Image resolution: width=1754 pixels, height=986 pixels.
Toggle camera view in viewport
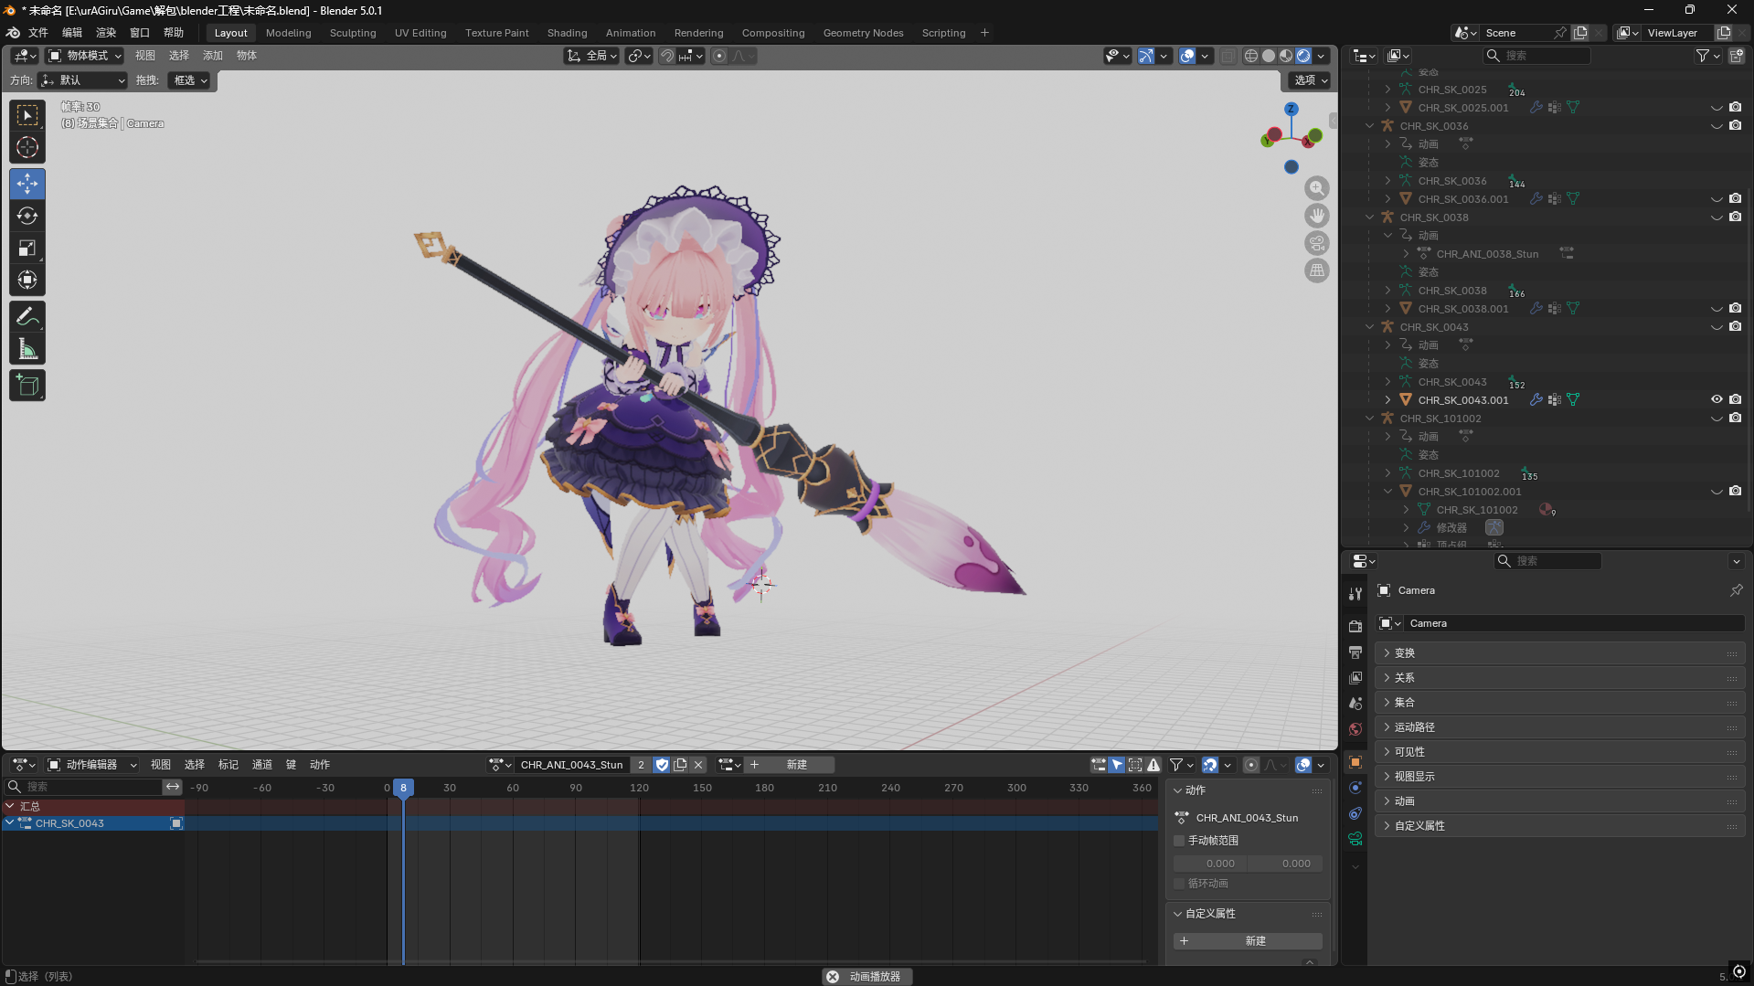pos(1316,243)
